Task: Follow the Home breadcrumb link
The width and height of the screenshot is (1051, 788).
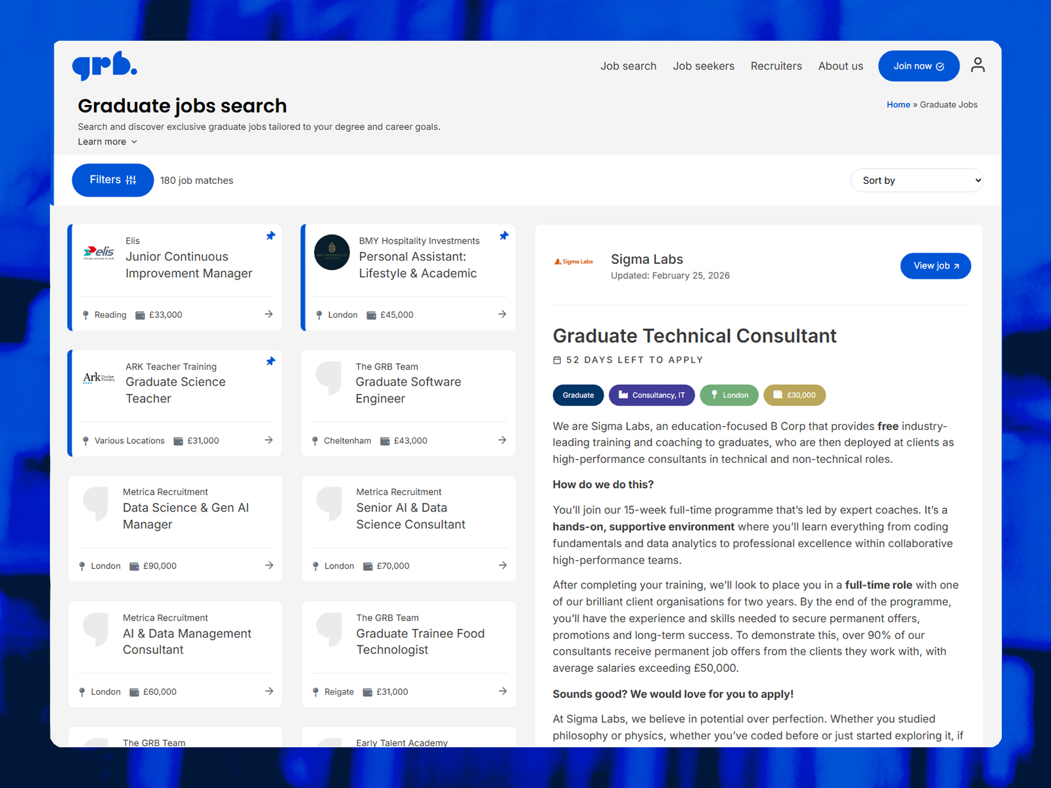Action: pos(898,104)
